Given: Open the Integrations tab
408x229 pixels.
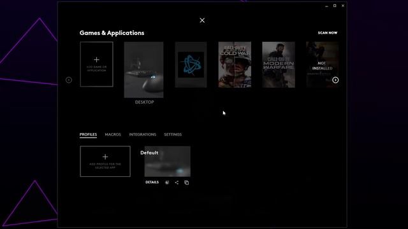Looking at the screenshot, I should coord(143,134).
